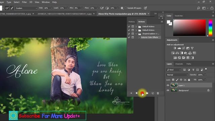Create a new action set folder
The image size is (215, 121).
147,93
